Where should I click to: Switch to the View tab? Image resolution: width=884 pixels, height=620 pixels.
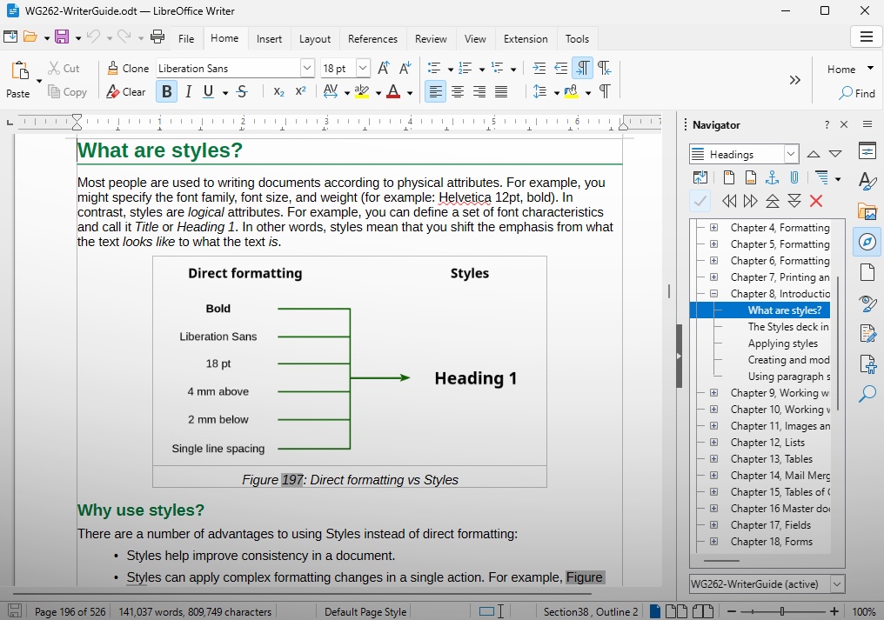[475, 39]
